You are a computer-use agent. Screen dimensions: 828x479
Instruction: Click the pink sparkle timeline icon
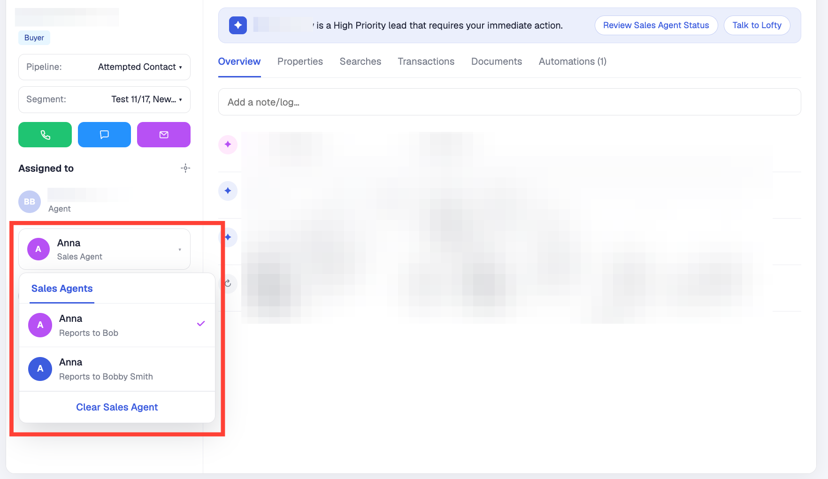coord(228,144)
